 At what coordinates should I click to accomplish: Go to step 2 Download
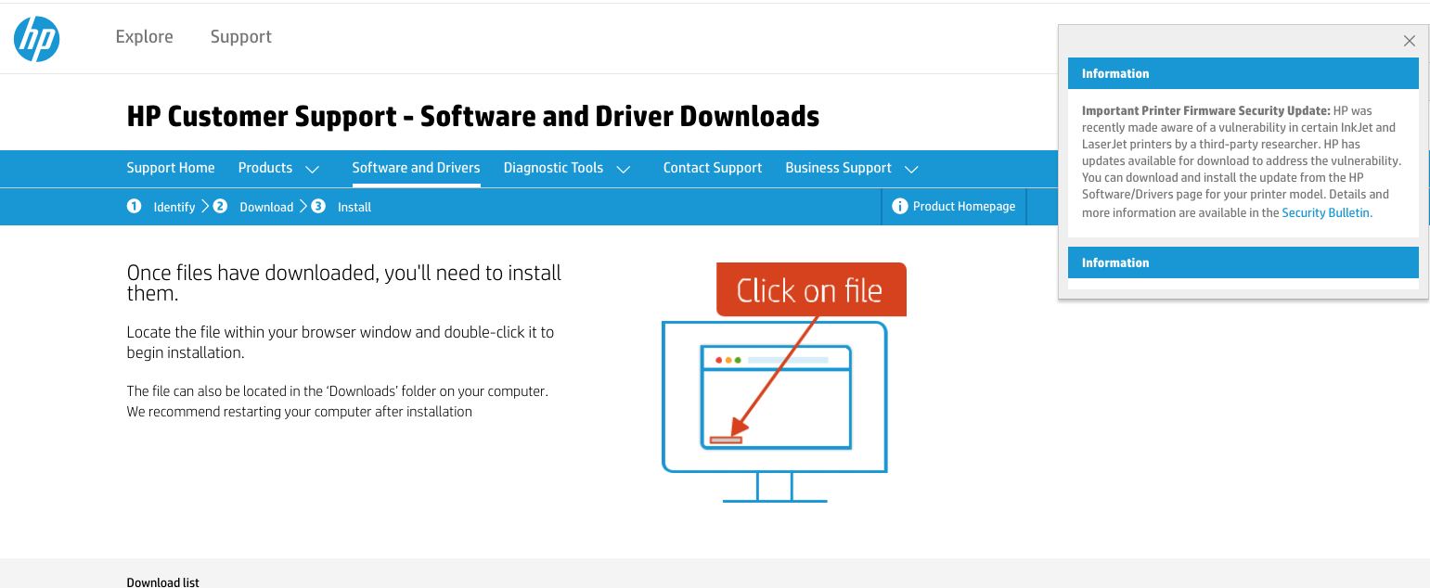pos(253,207)
